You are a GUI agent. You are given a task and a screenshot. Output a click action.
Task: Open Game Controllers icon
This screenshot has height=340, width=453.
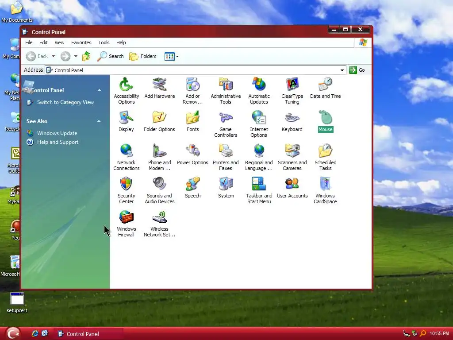pyautogui.click(x=226, y=124)
